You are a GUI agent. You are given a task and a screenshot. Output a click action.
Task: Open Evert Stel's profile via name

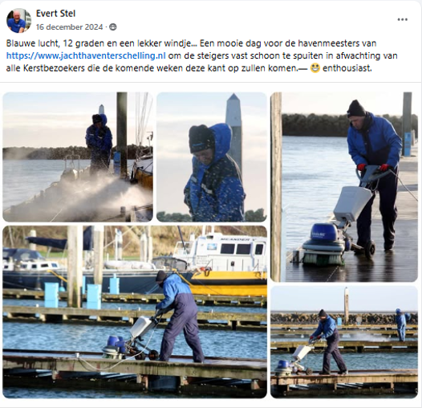pyautogui.click(x=55, y=14)
